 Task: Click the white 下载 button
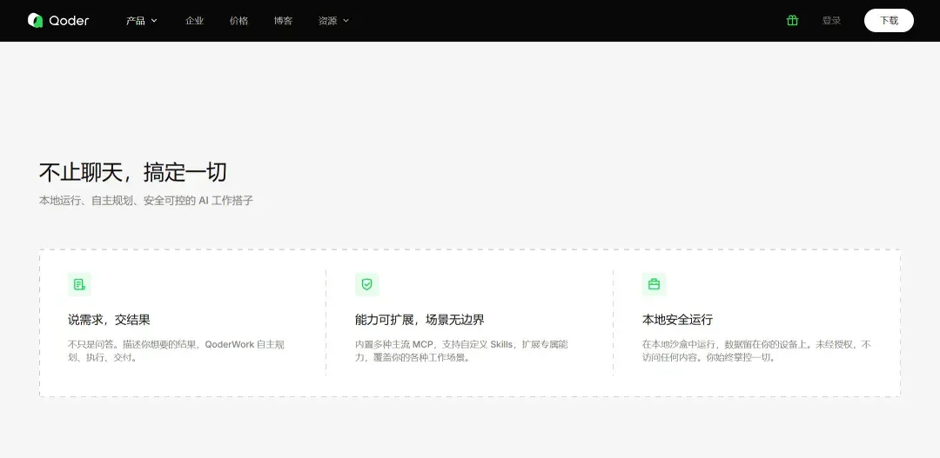click(889, 20)
